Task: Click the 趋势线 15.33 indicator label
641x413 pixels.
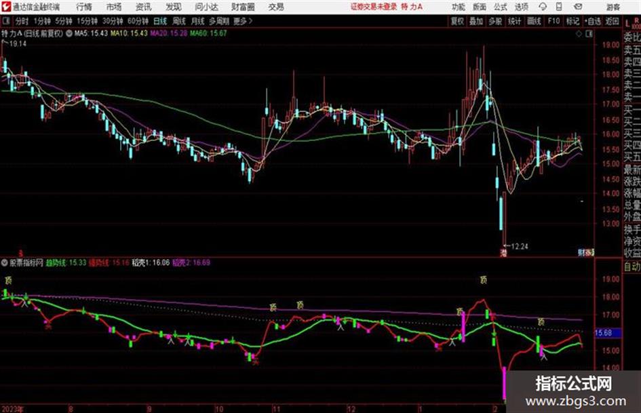Action: [x=66, y=262]
